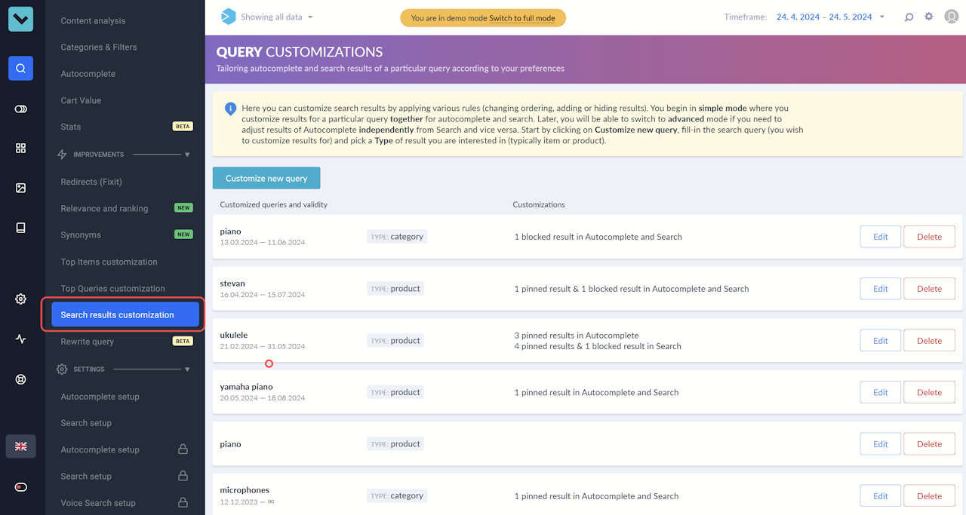The width and height of the screenshot is (966, 515).
Task: Click the blue play logo beside Showing all data
Action: tap(228, 17)
